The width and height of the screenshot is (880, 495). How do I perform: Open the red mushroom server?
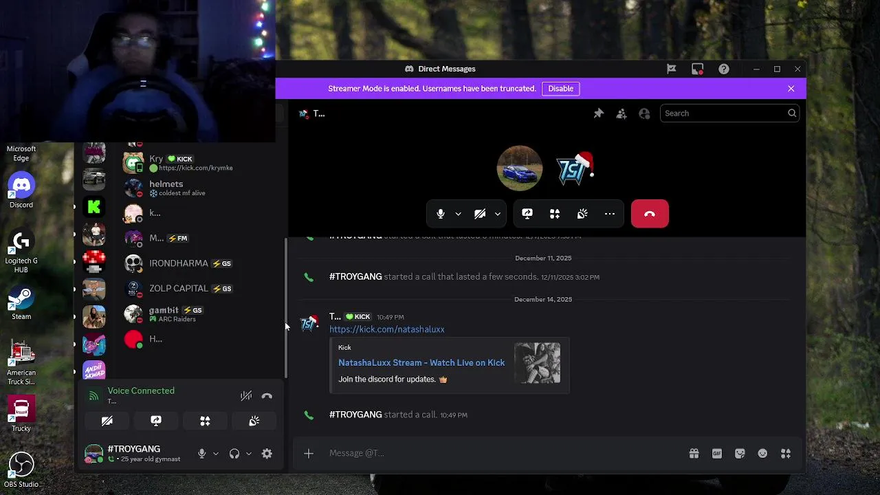94,262
